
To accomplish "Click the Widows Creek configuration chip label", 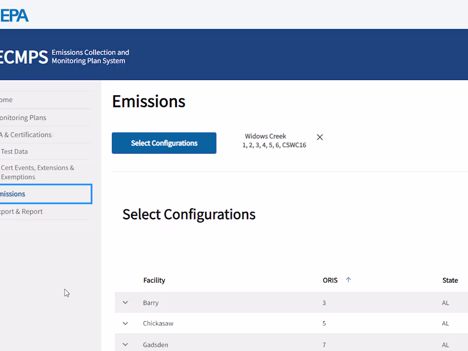I will 274,140.
